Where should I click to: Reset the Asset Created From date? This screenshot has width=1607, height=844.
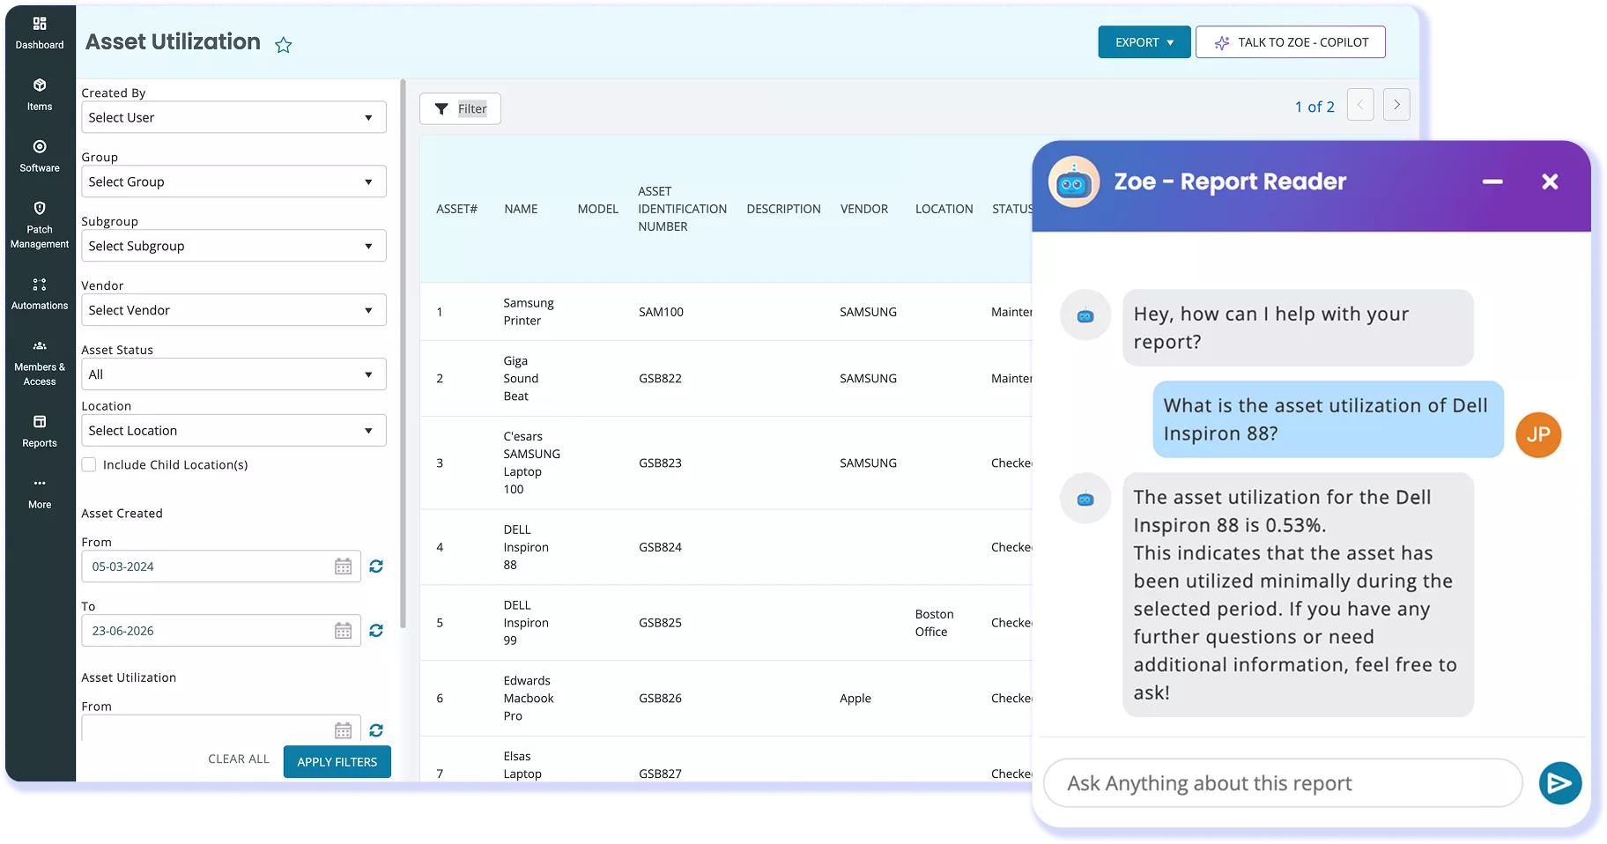(376, 566)
